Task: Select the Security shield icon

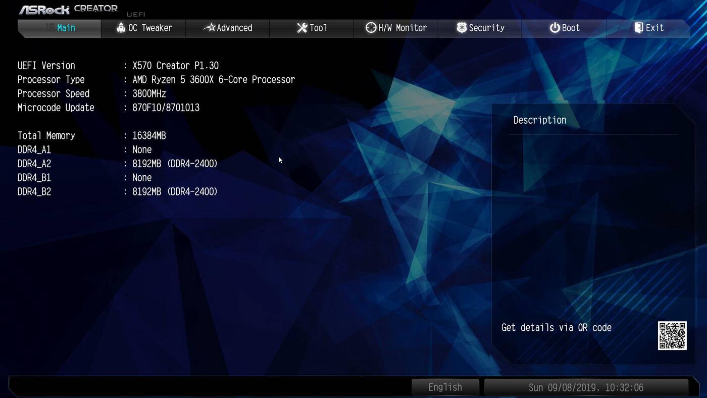Action: (x=462, y=28)
